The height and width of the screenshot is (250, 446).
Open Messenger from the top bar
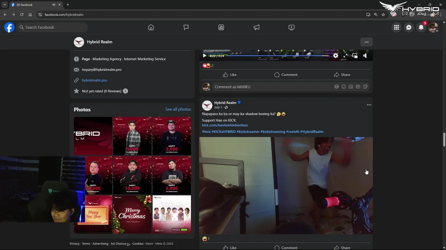(x=409, y=27)
